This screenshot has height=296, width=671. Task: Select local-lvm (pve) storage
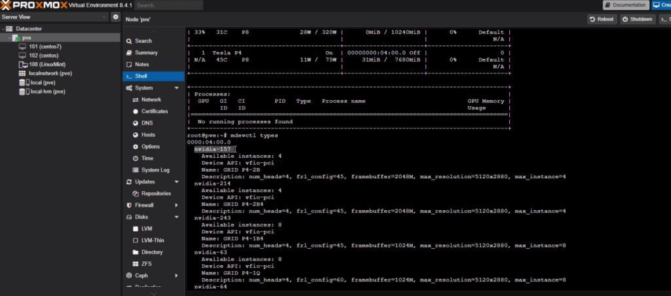pos(48,92)
